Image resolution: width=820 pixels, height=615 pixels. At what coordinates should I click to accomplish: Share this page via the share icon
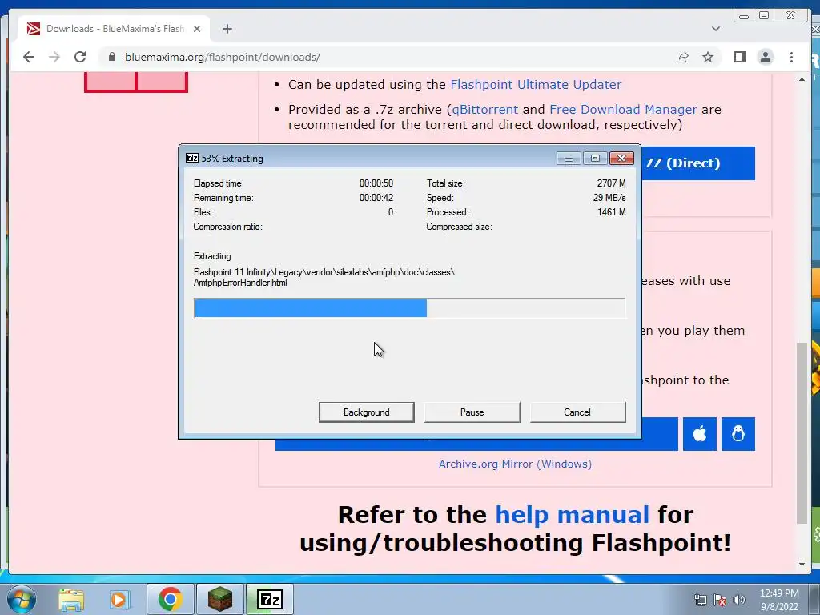coord(682,57)
